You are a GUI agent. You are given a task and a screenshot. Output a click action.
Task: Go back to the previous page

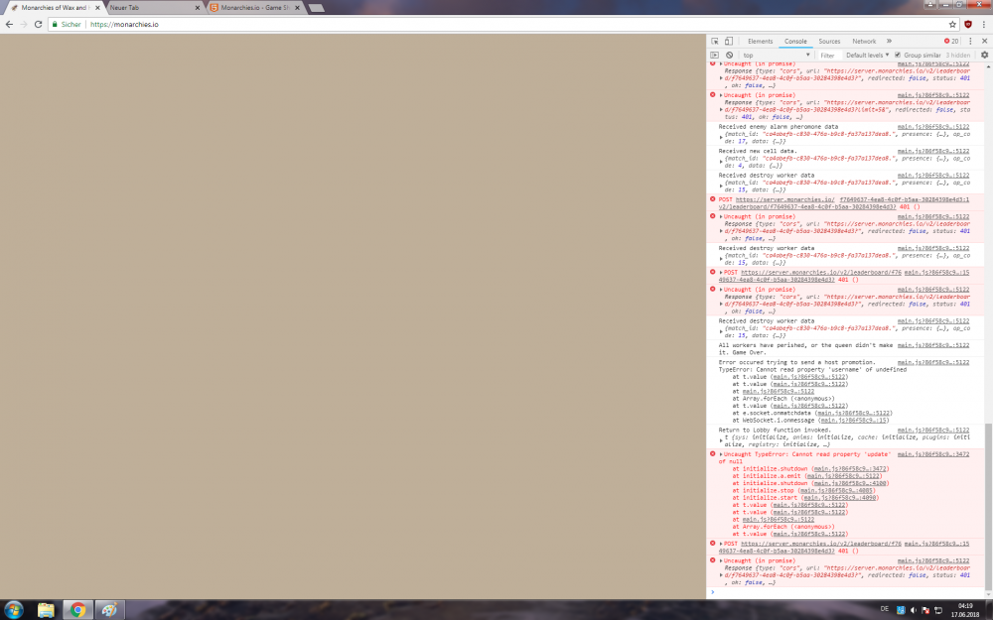pos(9,24)
